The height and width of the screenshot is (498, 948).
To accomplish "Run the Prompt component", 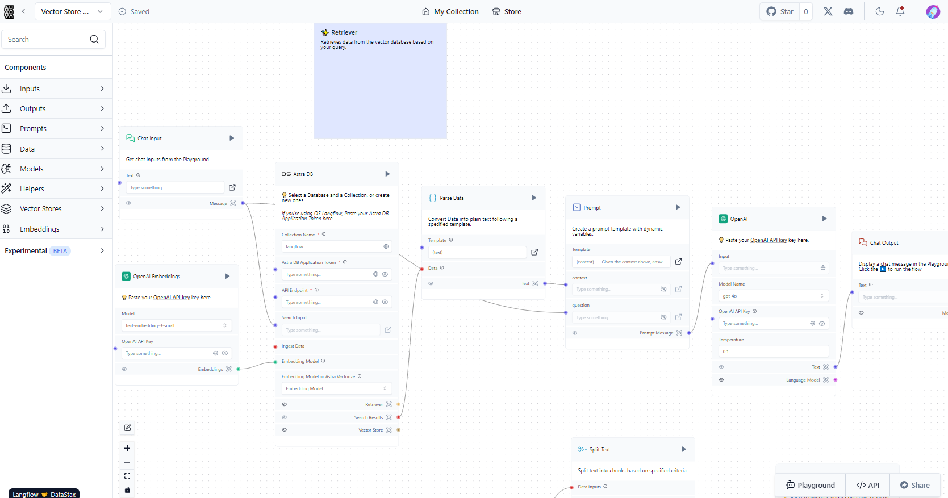I will 678,207.
